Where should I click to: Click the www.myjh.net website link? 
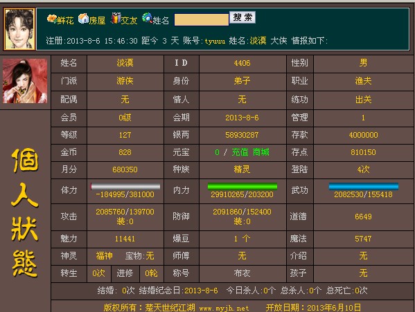tap(224, 308)
